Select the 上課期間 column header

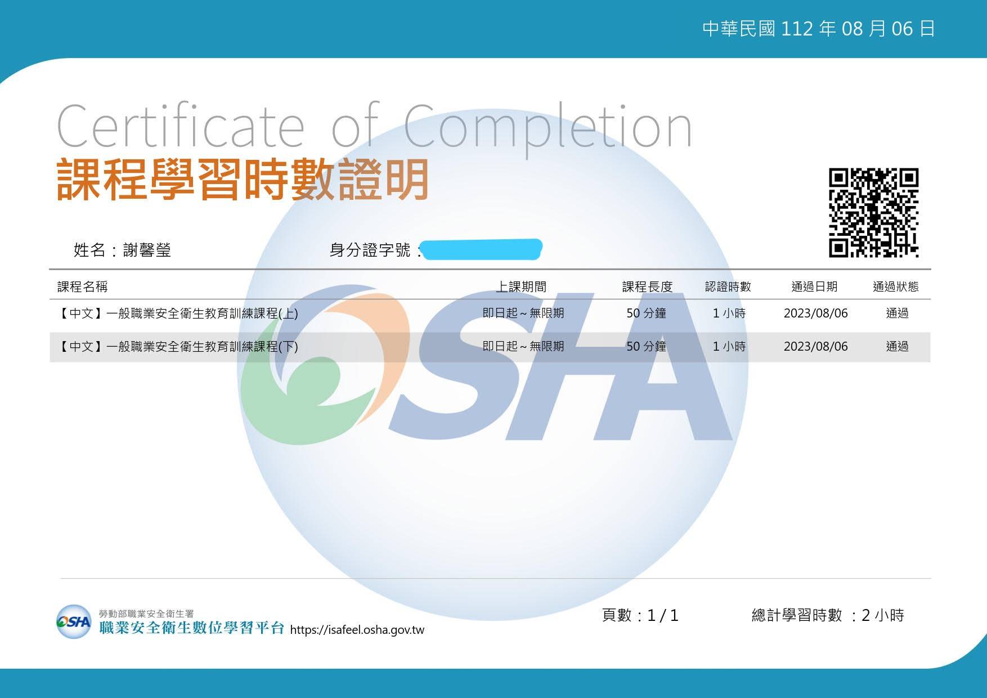pyautogui.click(x=521, y=287)
